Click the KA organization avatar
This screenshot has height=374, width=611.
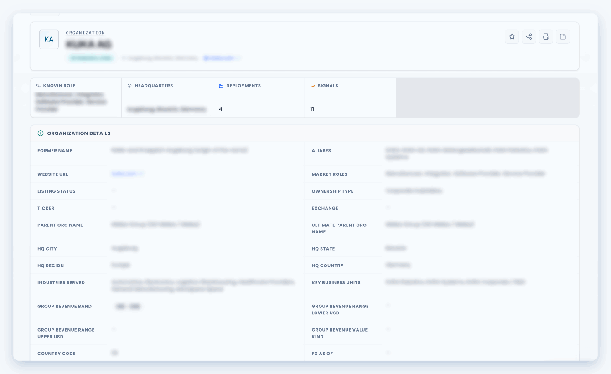49,39
